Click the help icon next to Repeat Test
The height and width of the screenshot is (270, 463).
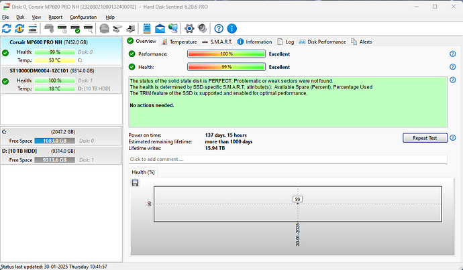coord(452,138)
